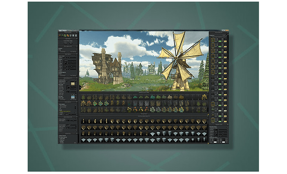Screen dimensions: 287x174
Task: Pick the red-flower plant thumbnail in second vegetation row
Action: point(89,103)
